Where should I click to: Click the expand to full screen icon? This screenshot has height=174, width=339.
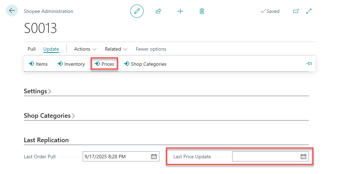[x=309, y=11]
